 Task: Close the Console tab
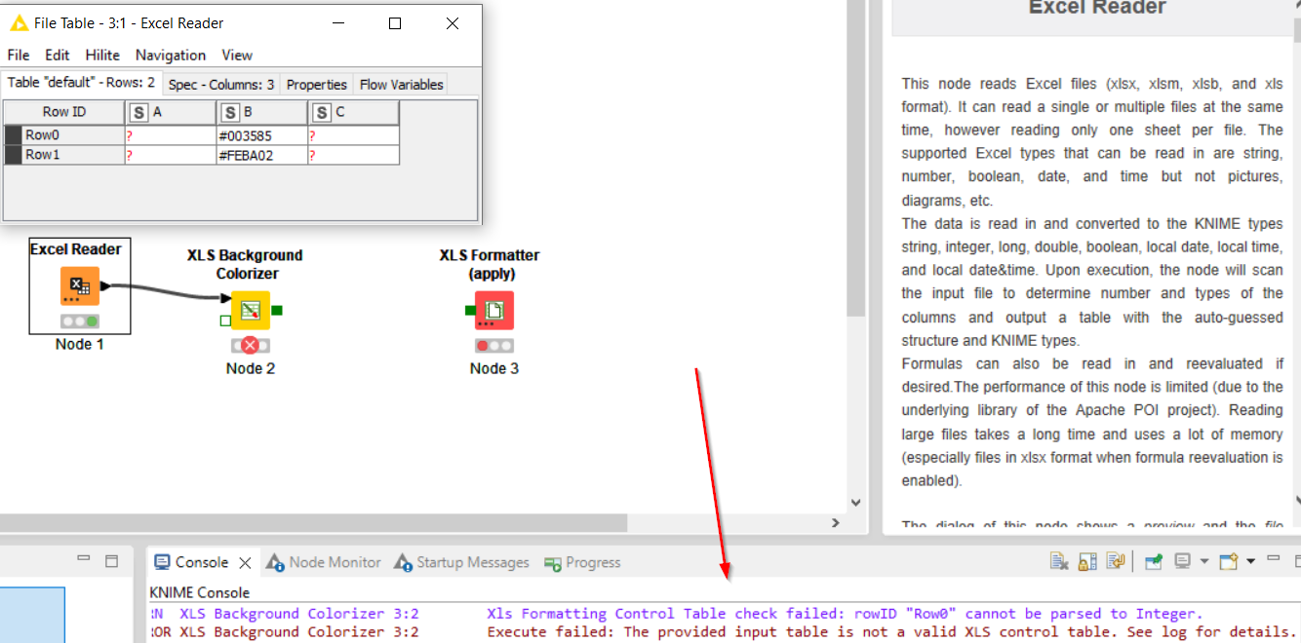pos(246,562)
